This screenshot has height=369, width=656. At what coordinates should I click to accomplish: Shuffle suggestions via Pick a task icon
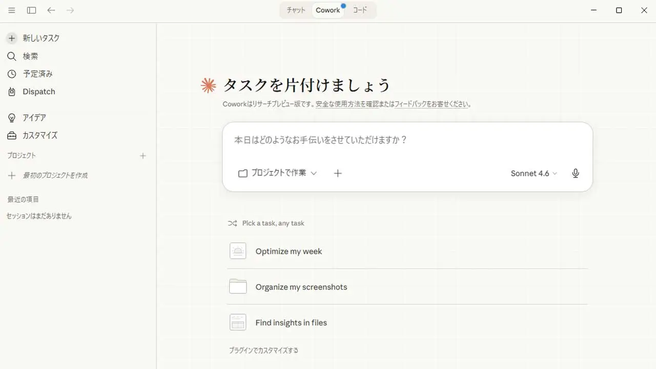232,223
